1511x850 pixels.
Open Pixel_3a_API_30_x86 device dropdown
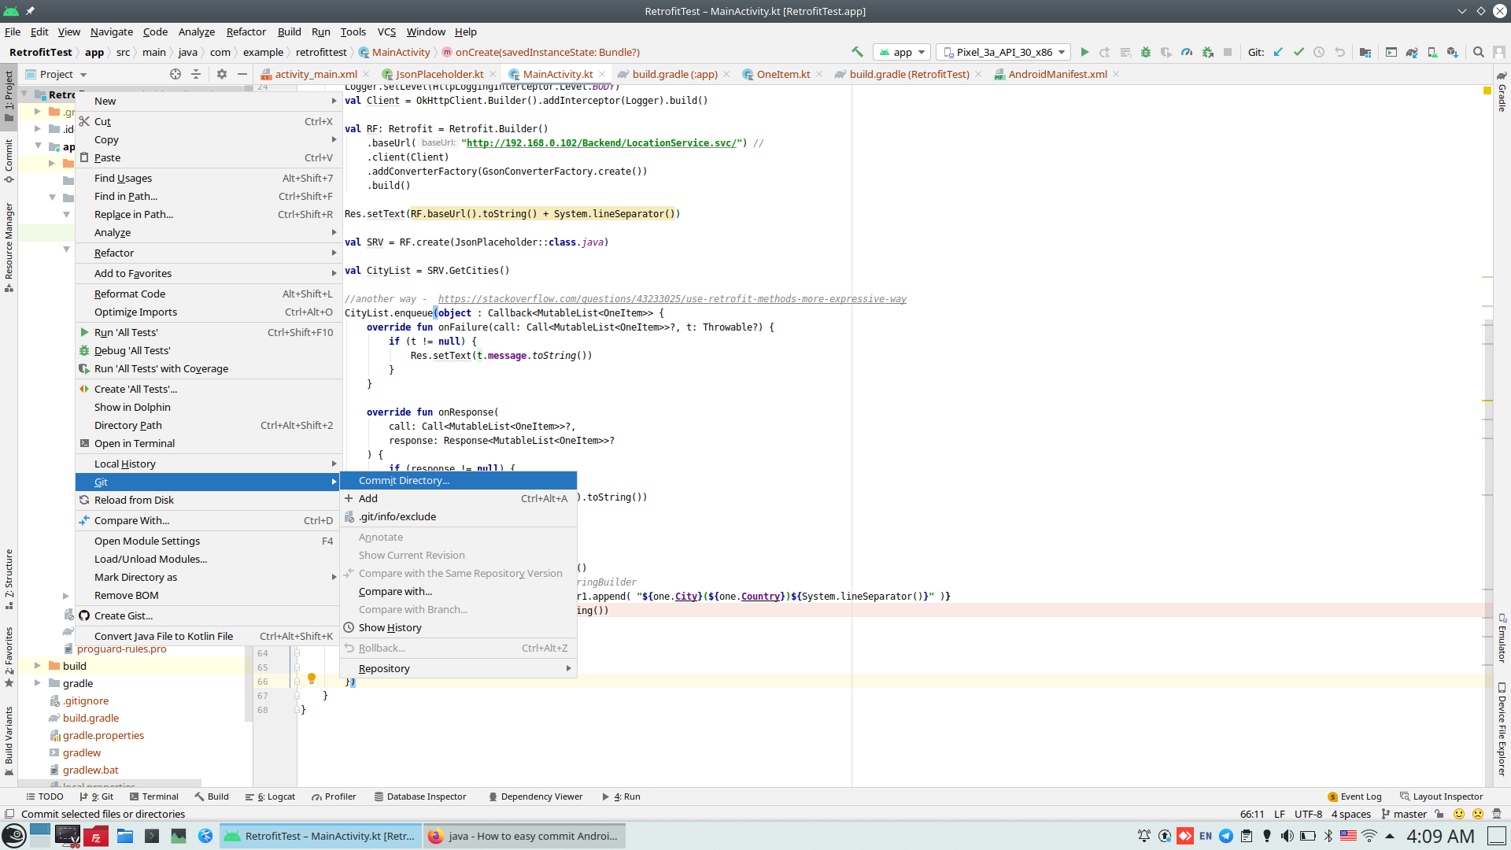click(1003, 52)
